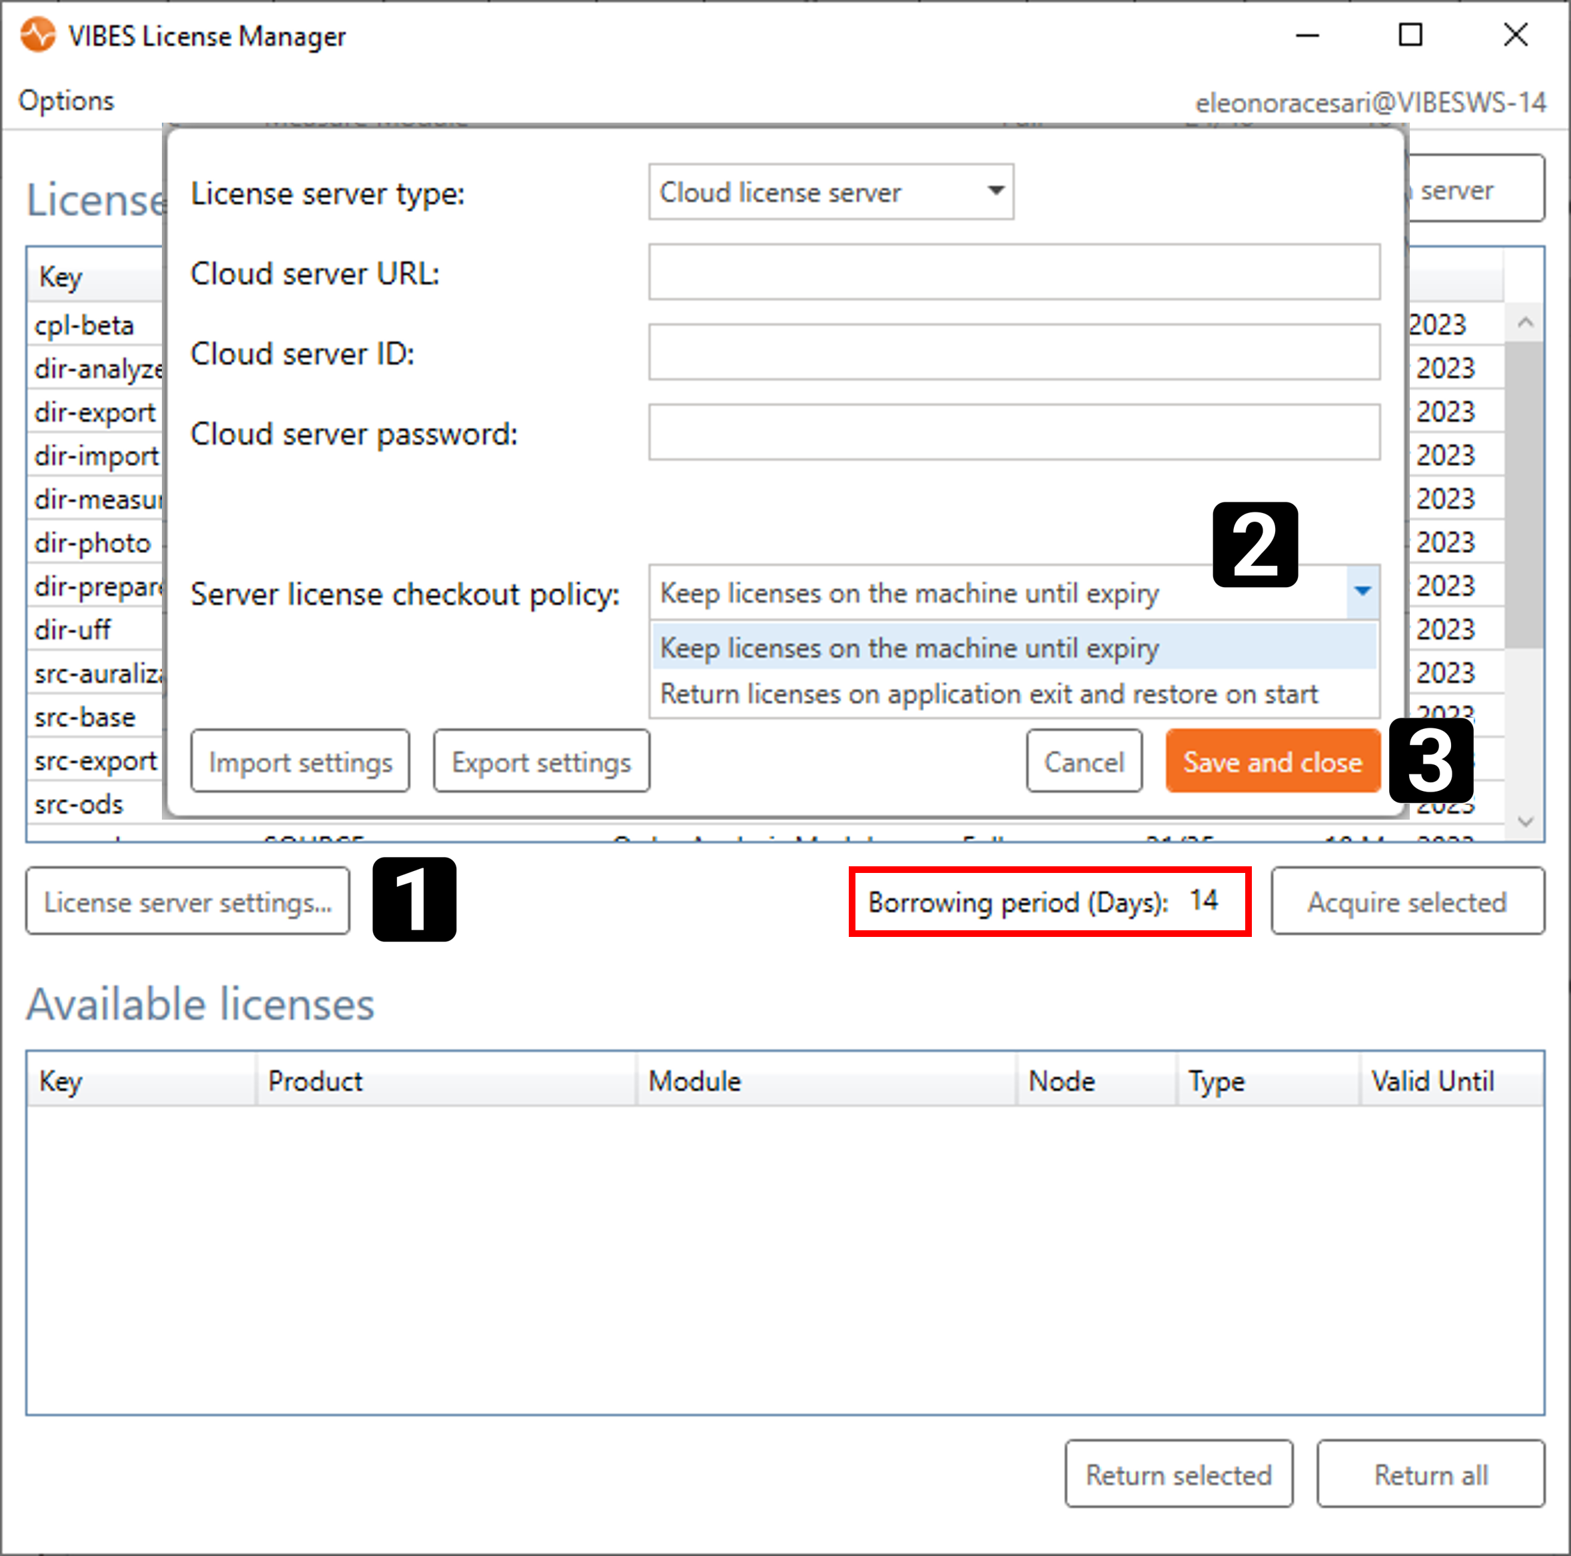Sort Available licenses by Valid Until column
1571x1556 pixels.
coord(1452,1080)
